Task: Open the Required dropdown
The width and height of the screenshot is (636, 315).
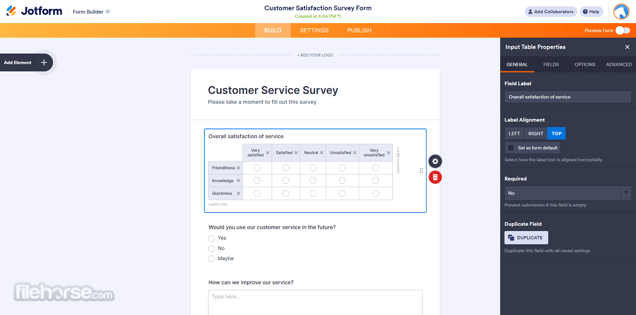Action: (568, 193)
